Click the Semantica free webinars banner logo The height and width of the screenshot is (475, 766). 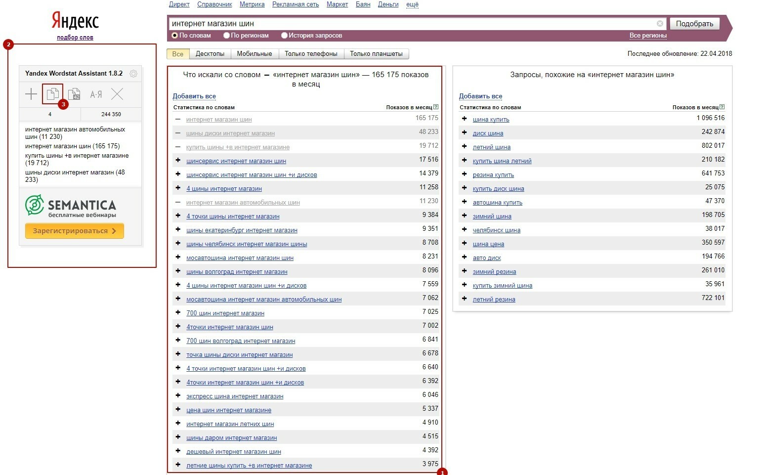click(71, 206)
